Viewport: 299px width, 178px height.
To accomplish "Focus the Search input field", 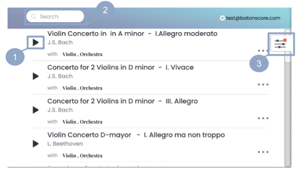I will point(55,17).
